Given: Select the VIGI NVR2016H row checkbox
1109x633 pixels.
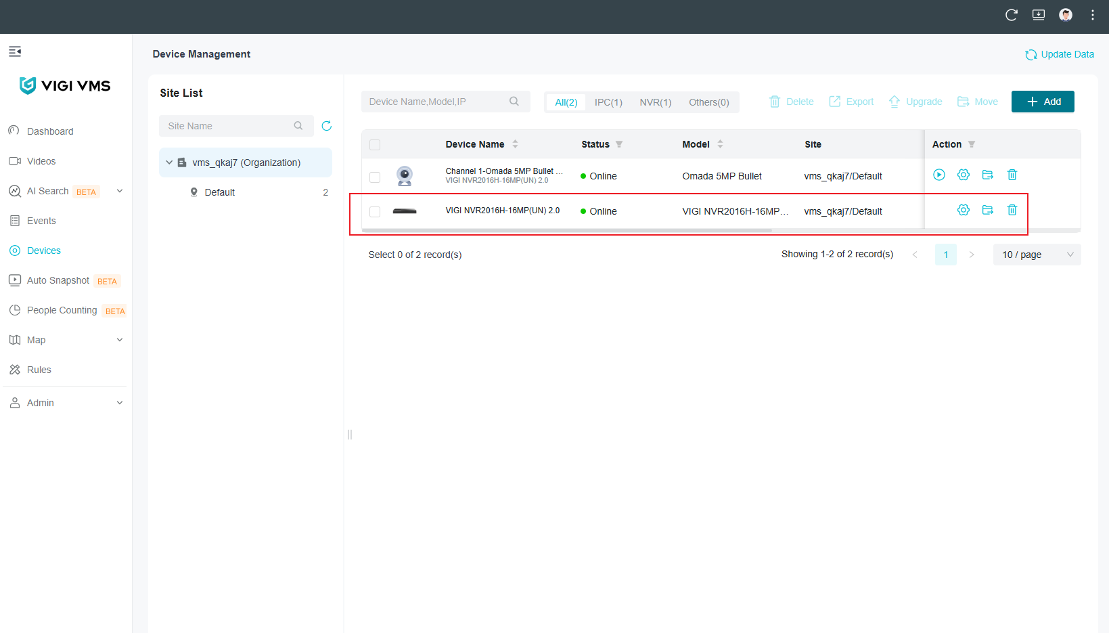Looking at the screenshot, I should (x=375, y=212).
